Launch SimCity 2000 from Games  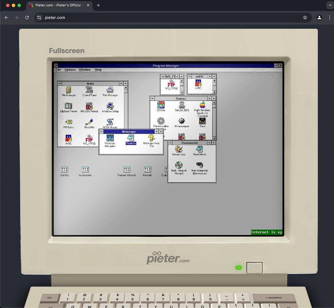(x=182, y=107)
